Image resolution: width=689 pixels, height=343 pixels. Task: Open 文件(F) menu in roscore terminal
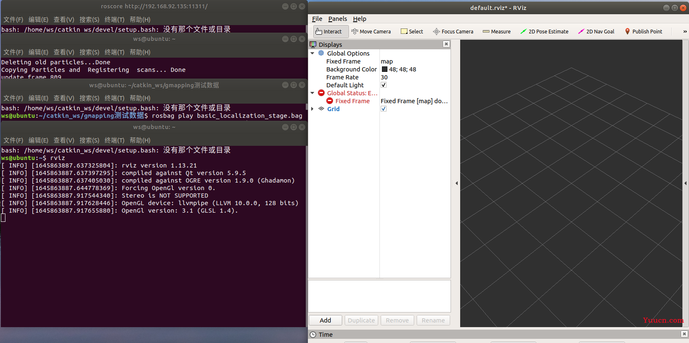click(13, 20)
